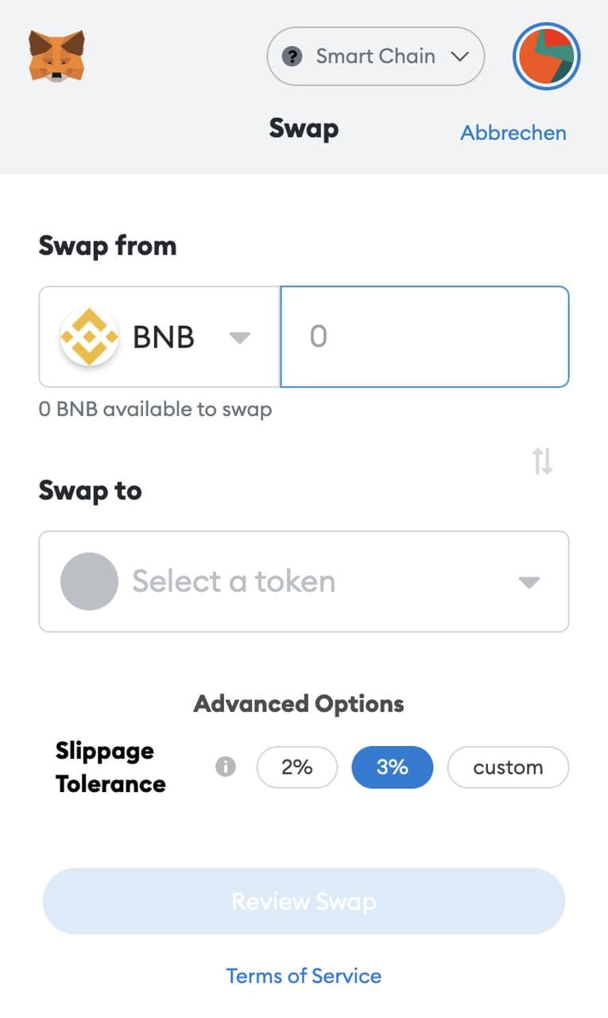Expand the Smart Chain network chevron

[x=459, y=56]
